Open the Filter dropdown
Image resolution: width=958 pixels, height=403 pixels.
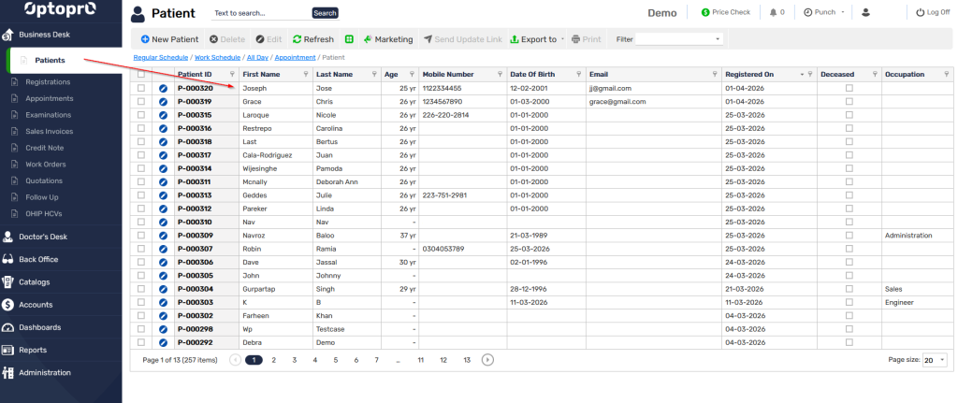click(679, 39)
